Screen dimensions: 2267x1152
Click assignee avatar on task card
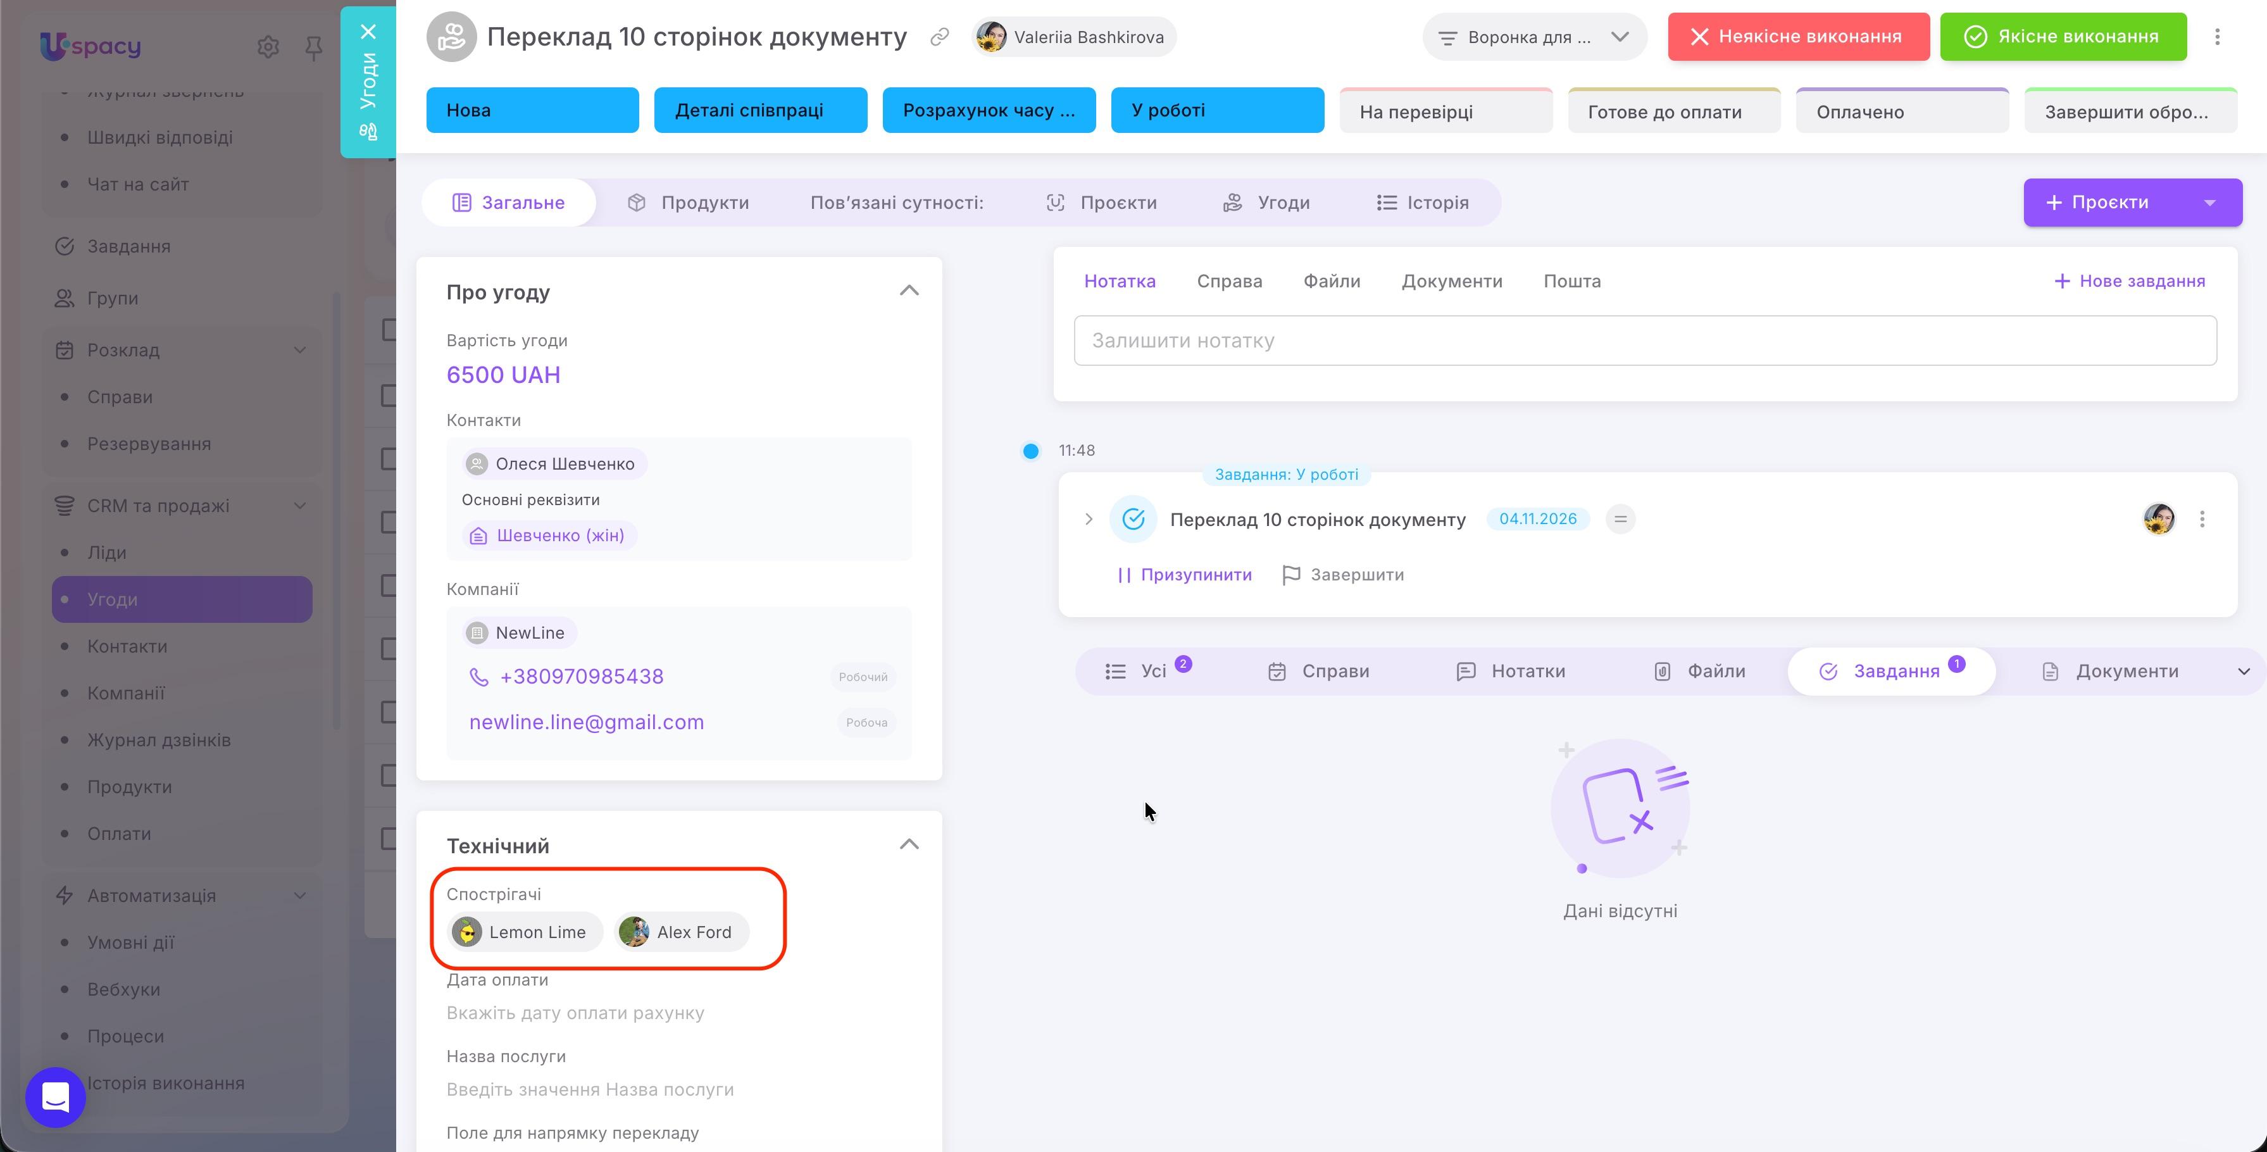tap(2159, 519)
